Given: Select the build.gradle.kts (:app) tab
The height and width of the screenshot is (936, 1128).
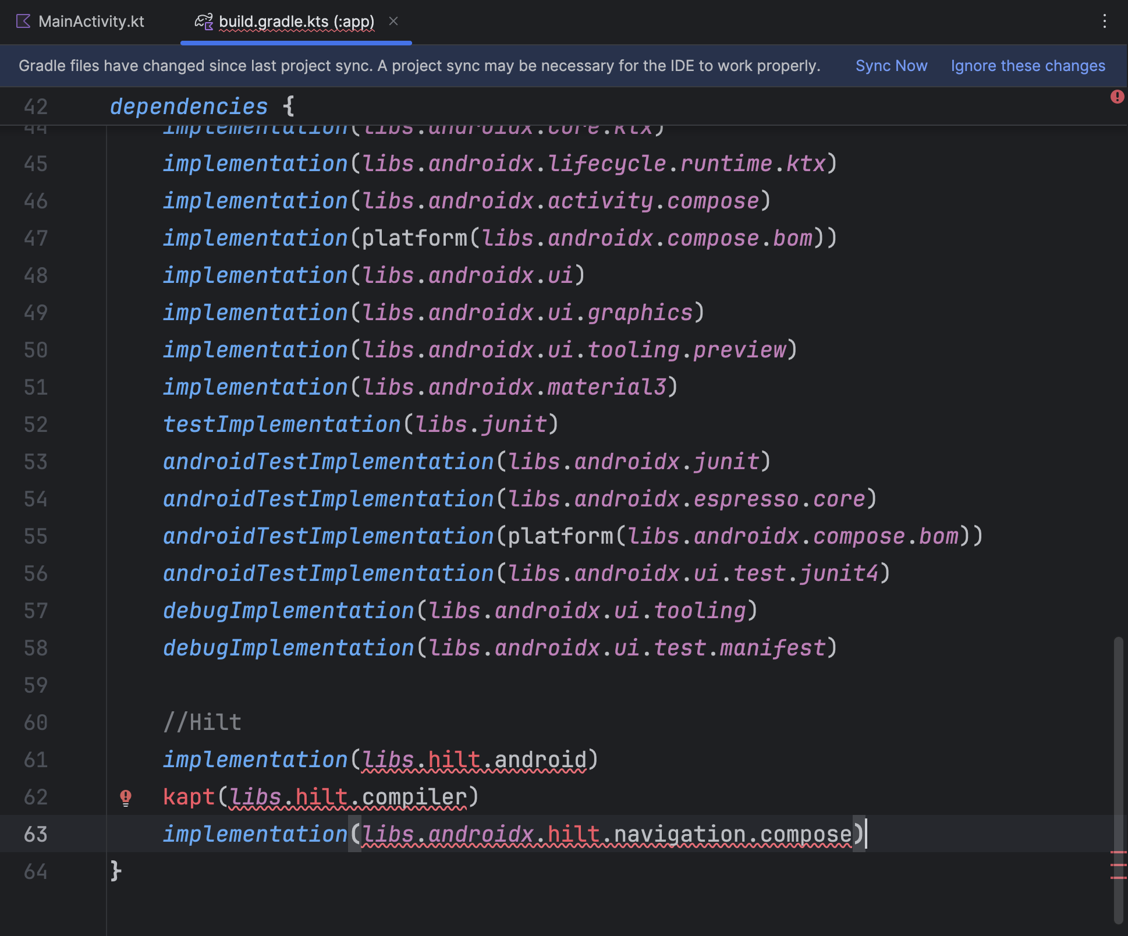Looking at the screenshot, I should pos(296,22).
